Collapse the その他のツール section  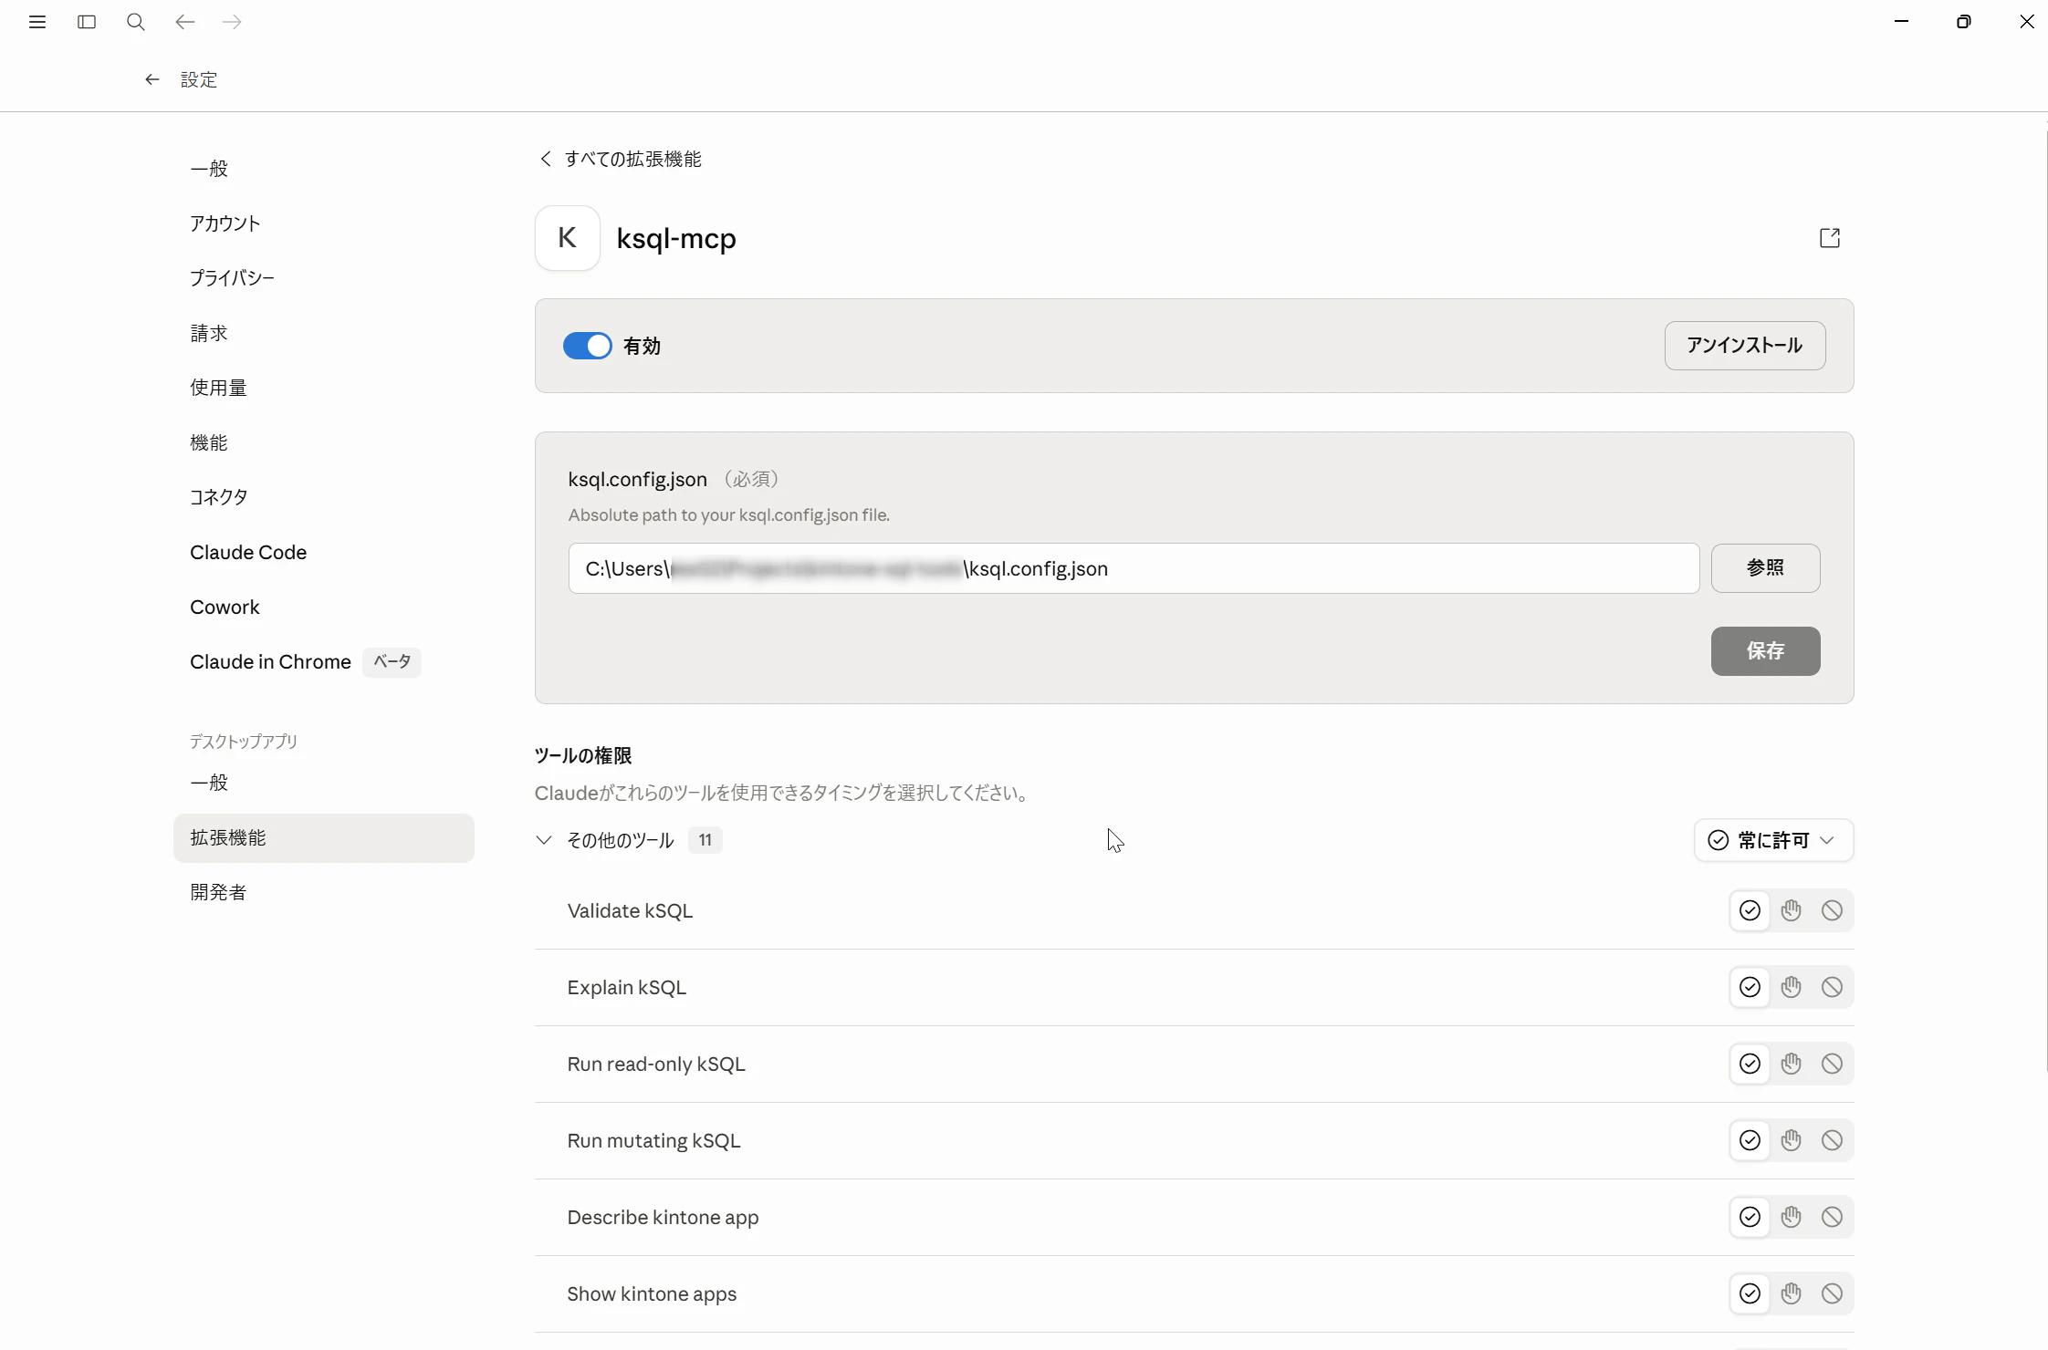[x=544, y=840]
